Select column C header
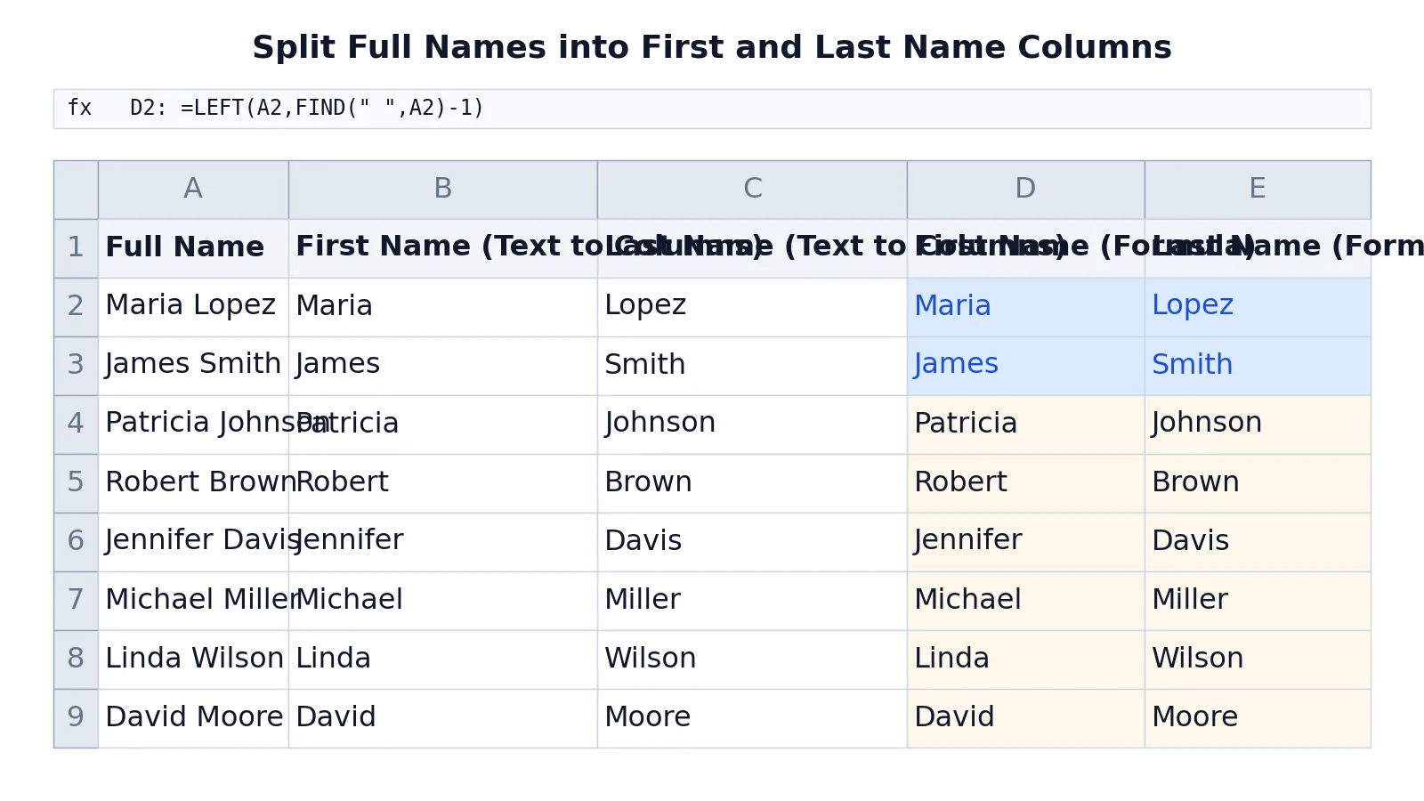This screenshot has width=1424, height=801. [752, 190]
